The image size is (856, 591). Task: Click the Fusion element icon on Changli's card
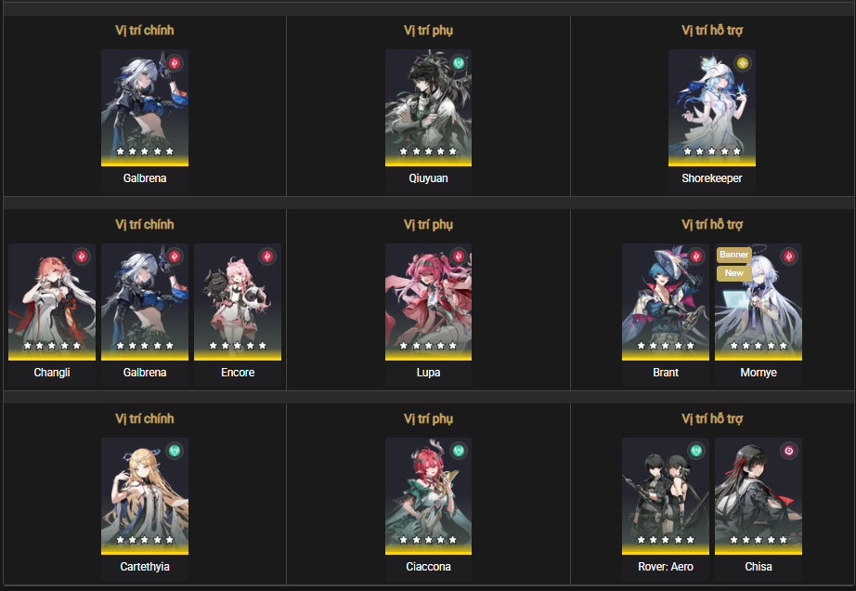point(82,256)
